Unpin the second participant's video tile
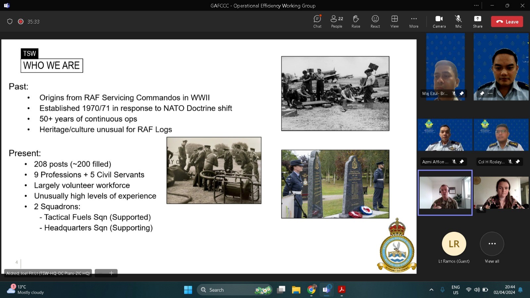 (x=482, y=93)
